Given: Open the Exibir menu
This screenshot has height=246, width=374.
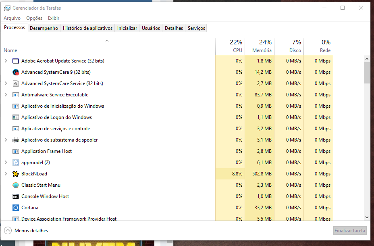Looking at the screenshot, I should coord(54,18).
